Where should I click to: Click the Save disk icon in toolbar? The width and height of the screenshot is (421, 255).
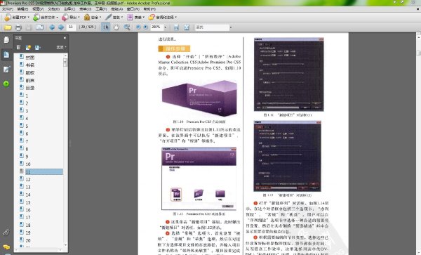tap(29, 27)
